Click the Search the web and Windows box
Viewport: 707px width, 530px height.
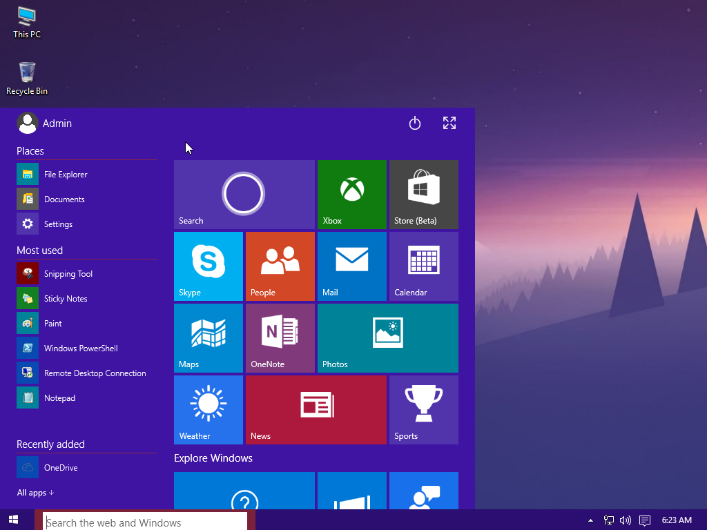pos(145,522)
